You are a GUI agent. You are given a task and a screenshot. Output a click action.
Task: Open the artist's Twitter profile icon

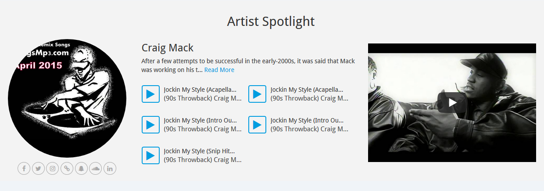coord(38,168)
